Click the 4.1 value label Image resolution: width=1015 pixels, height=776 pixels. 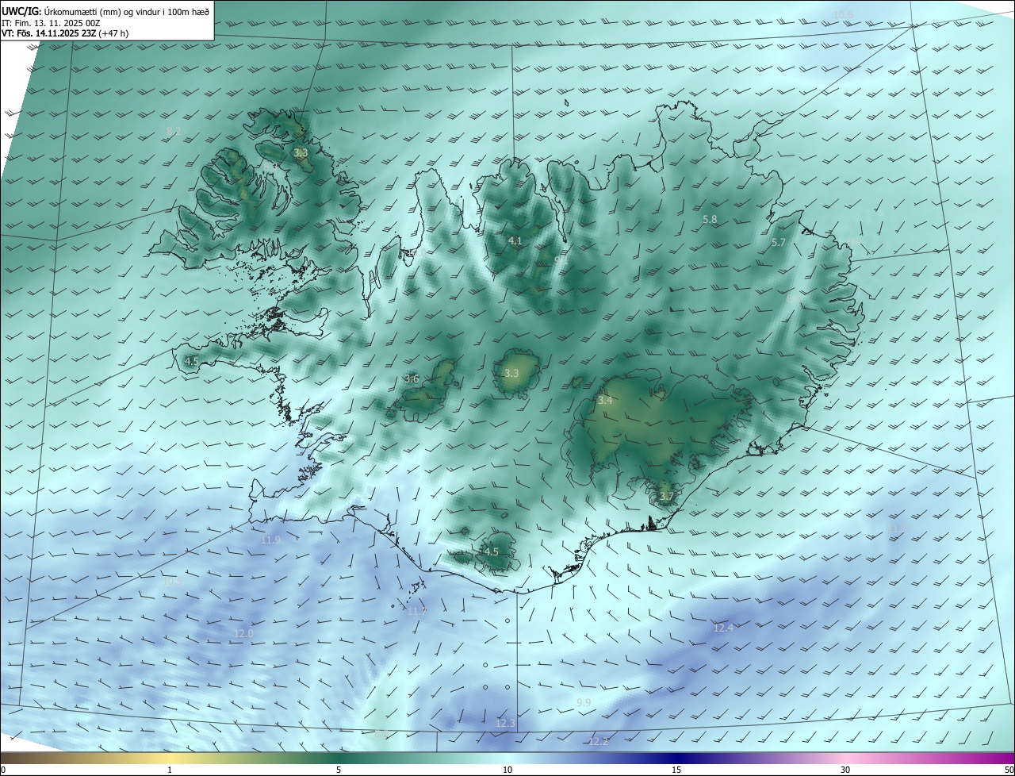[515, 240]
